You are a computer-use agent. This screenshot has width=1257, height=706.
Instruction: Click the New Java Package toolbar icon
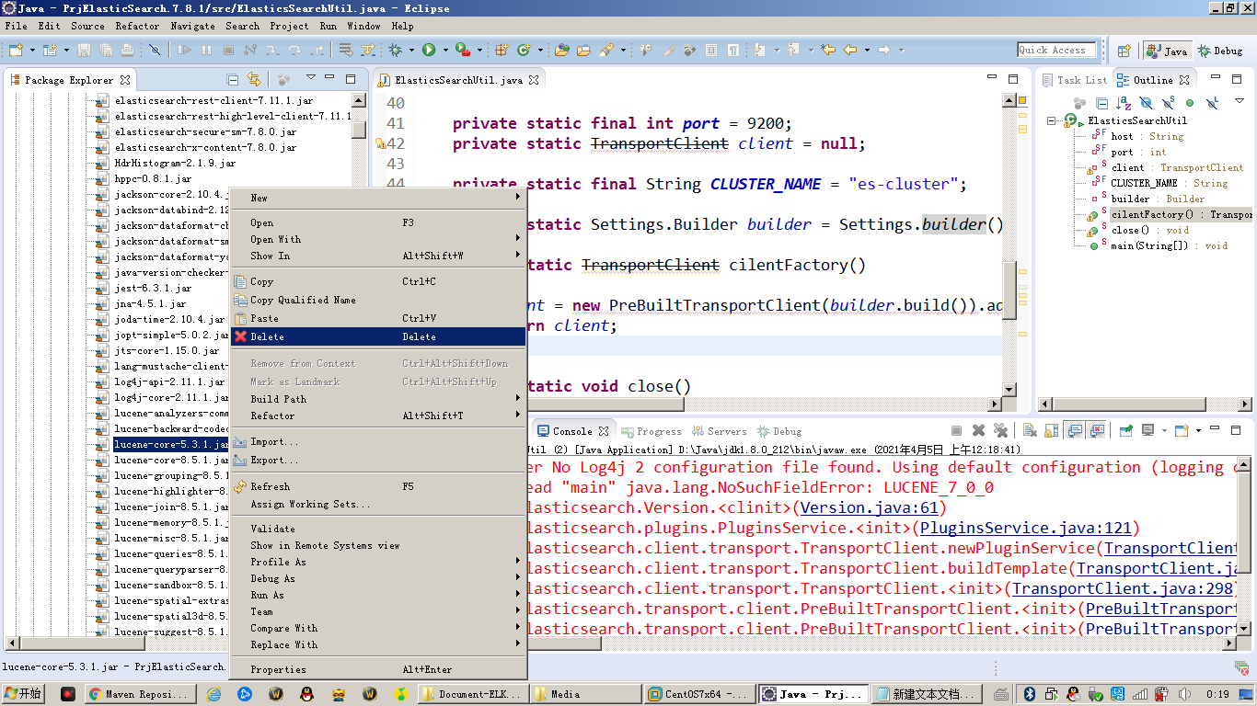501,50
